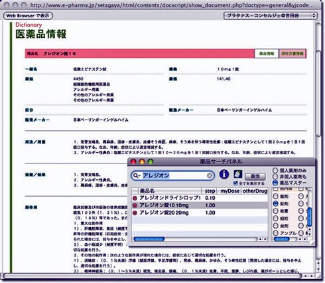
Task: Select the 個人薬剤のみ radio button
Action: 275,170
